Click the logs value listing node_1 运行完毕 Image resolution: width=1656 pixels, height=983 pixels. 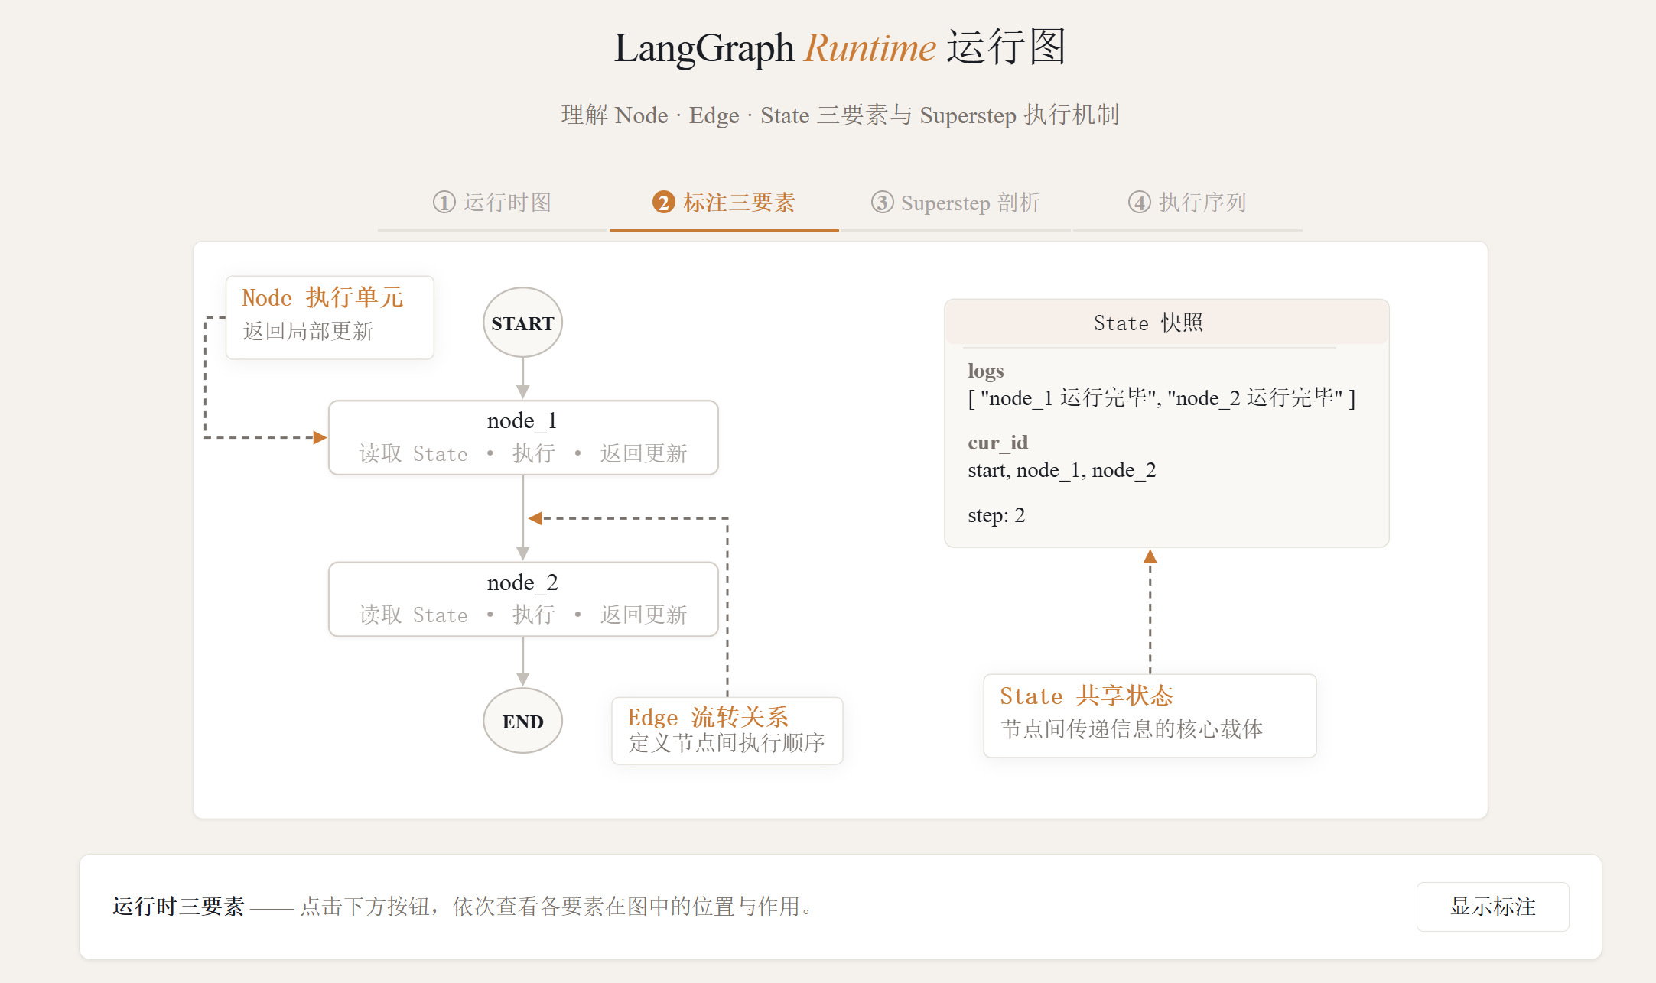click(1161, 398)
